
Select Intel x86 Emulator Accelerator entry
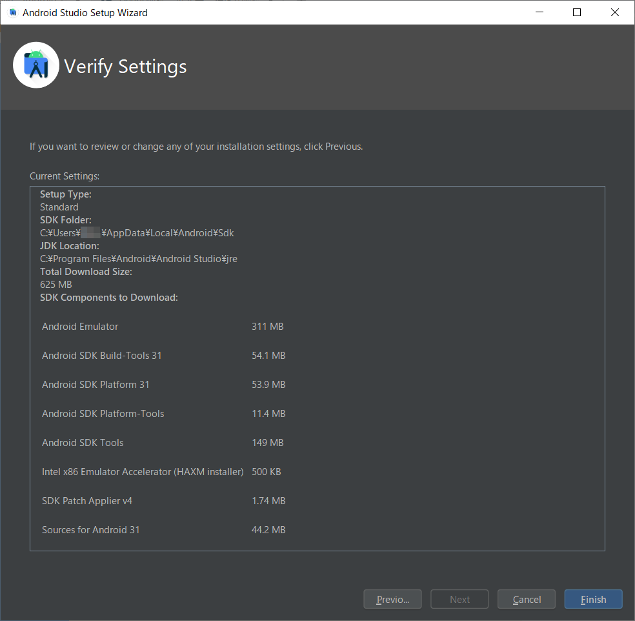pos(143,472)
